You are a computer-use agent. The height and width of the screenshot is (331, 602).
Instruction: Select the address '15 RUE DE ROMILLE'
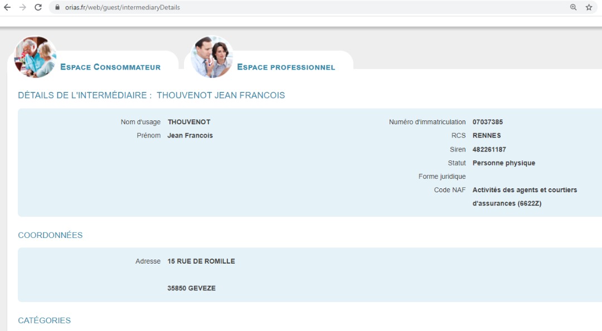(x=201, y=261)
